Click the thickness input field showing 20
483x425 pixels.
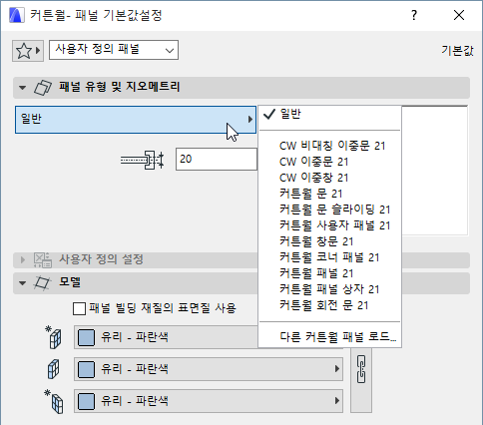pyautogui.click(x=217, y=160)
